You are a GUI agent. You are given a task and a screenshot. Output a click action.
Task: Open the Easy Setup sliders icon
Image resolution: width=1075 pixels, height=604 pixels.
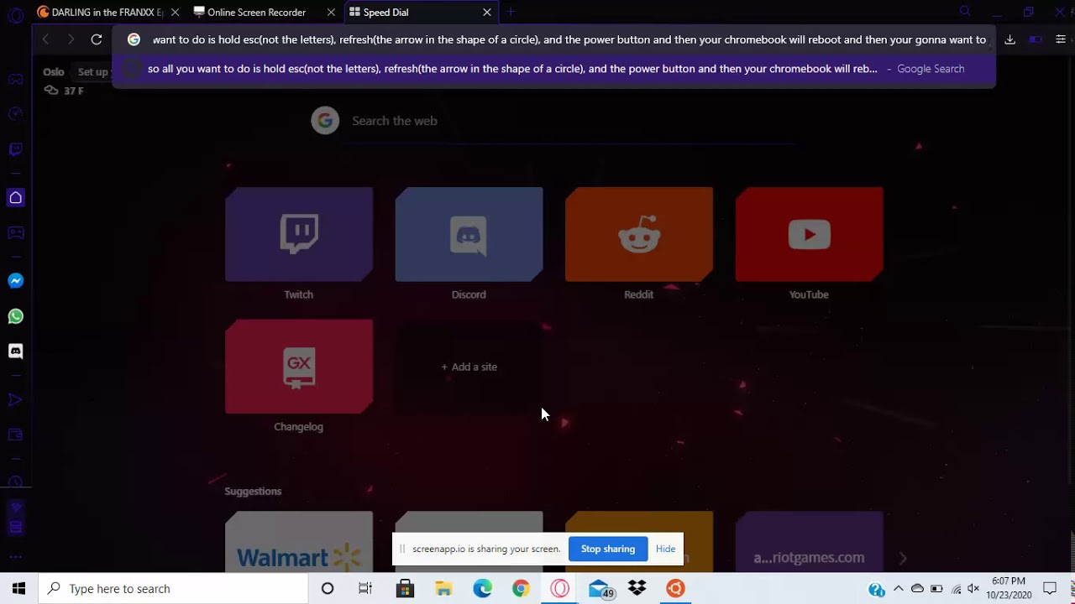point(1061,39)
